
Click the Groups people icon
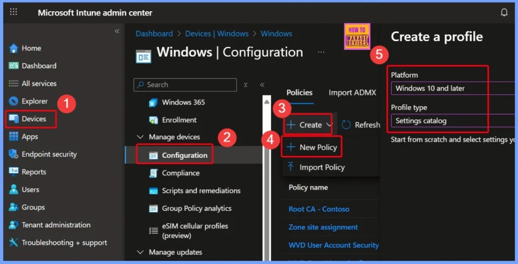click(14, 207)
